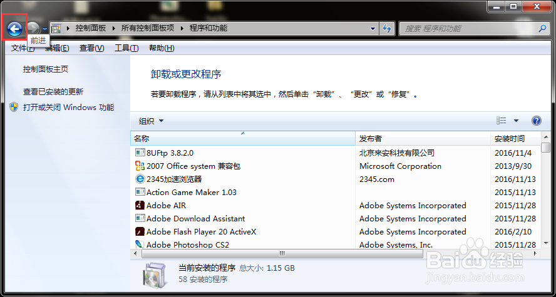The height and width of the screenshot is (297, 556).
Task: Select 2345加速浏览器 entry
Action: click(x=174, y=179)
